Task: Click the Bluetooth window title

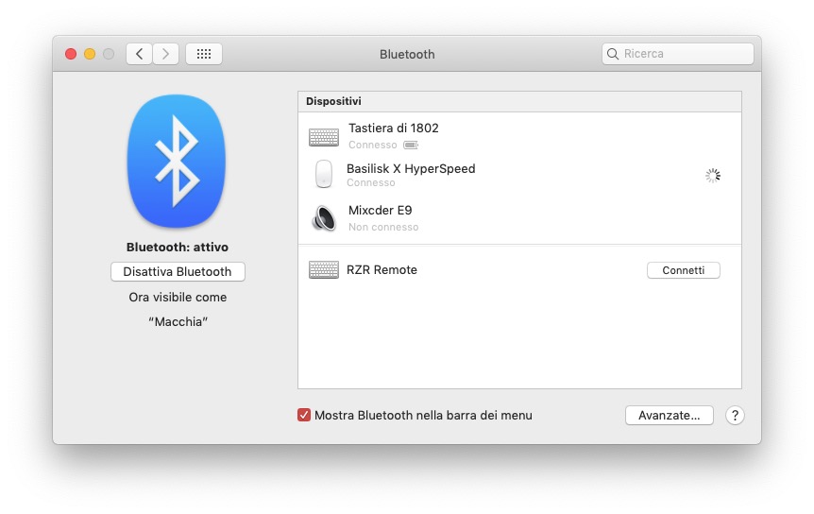Action: pos(407,54)
